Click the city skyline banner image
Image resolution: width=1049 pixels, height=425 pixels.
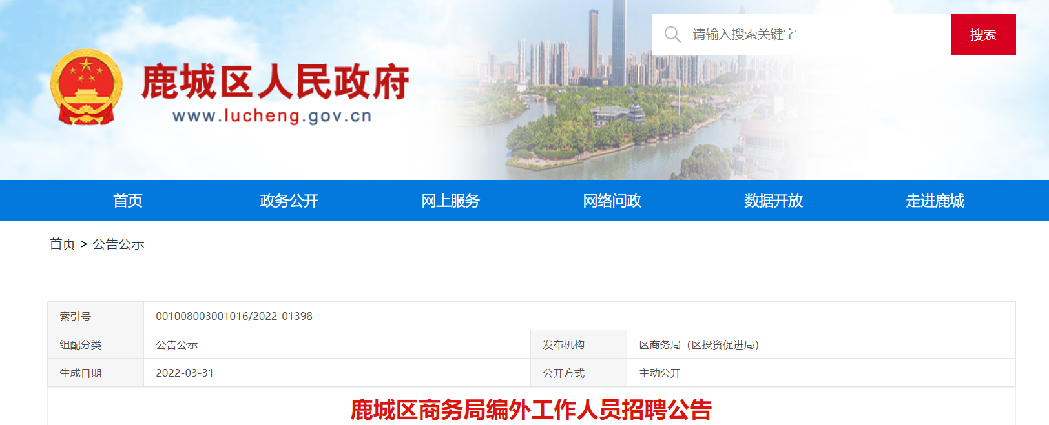tap(620, 90)
